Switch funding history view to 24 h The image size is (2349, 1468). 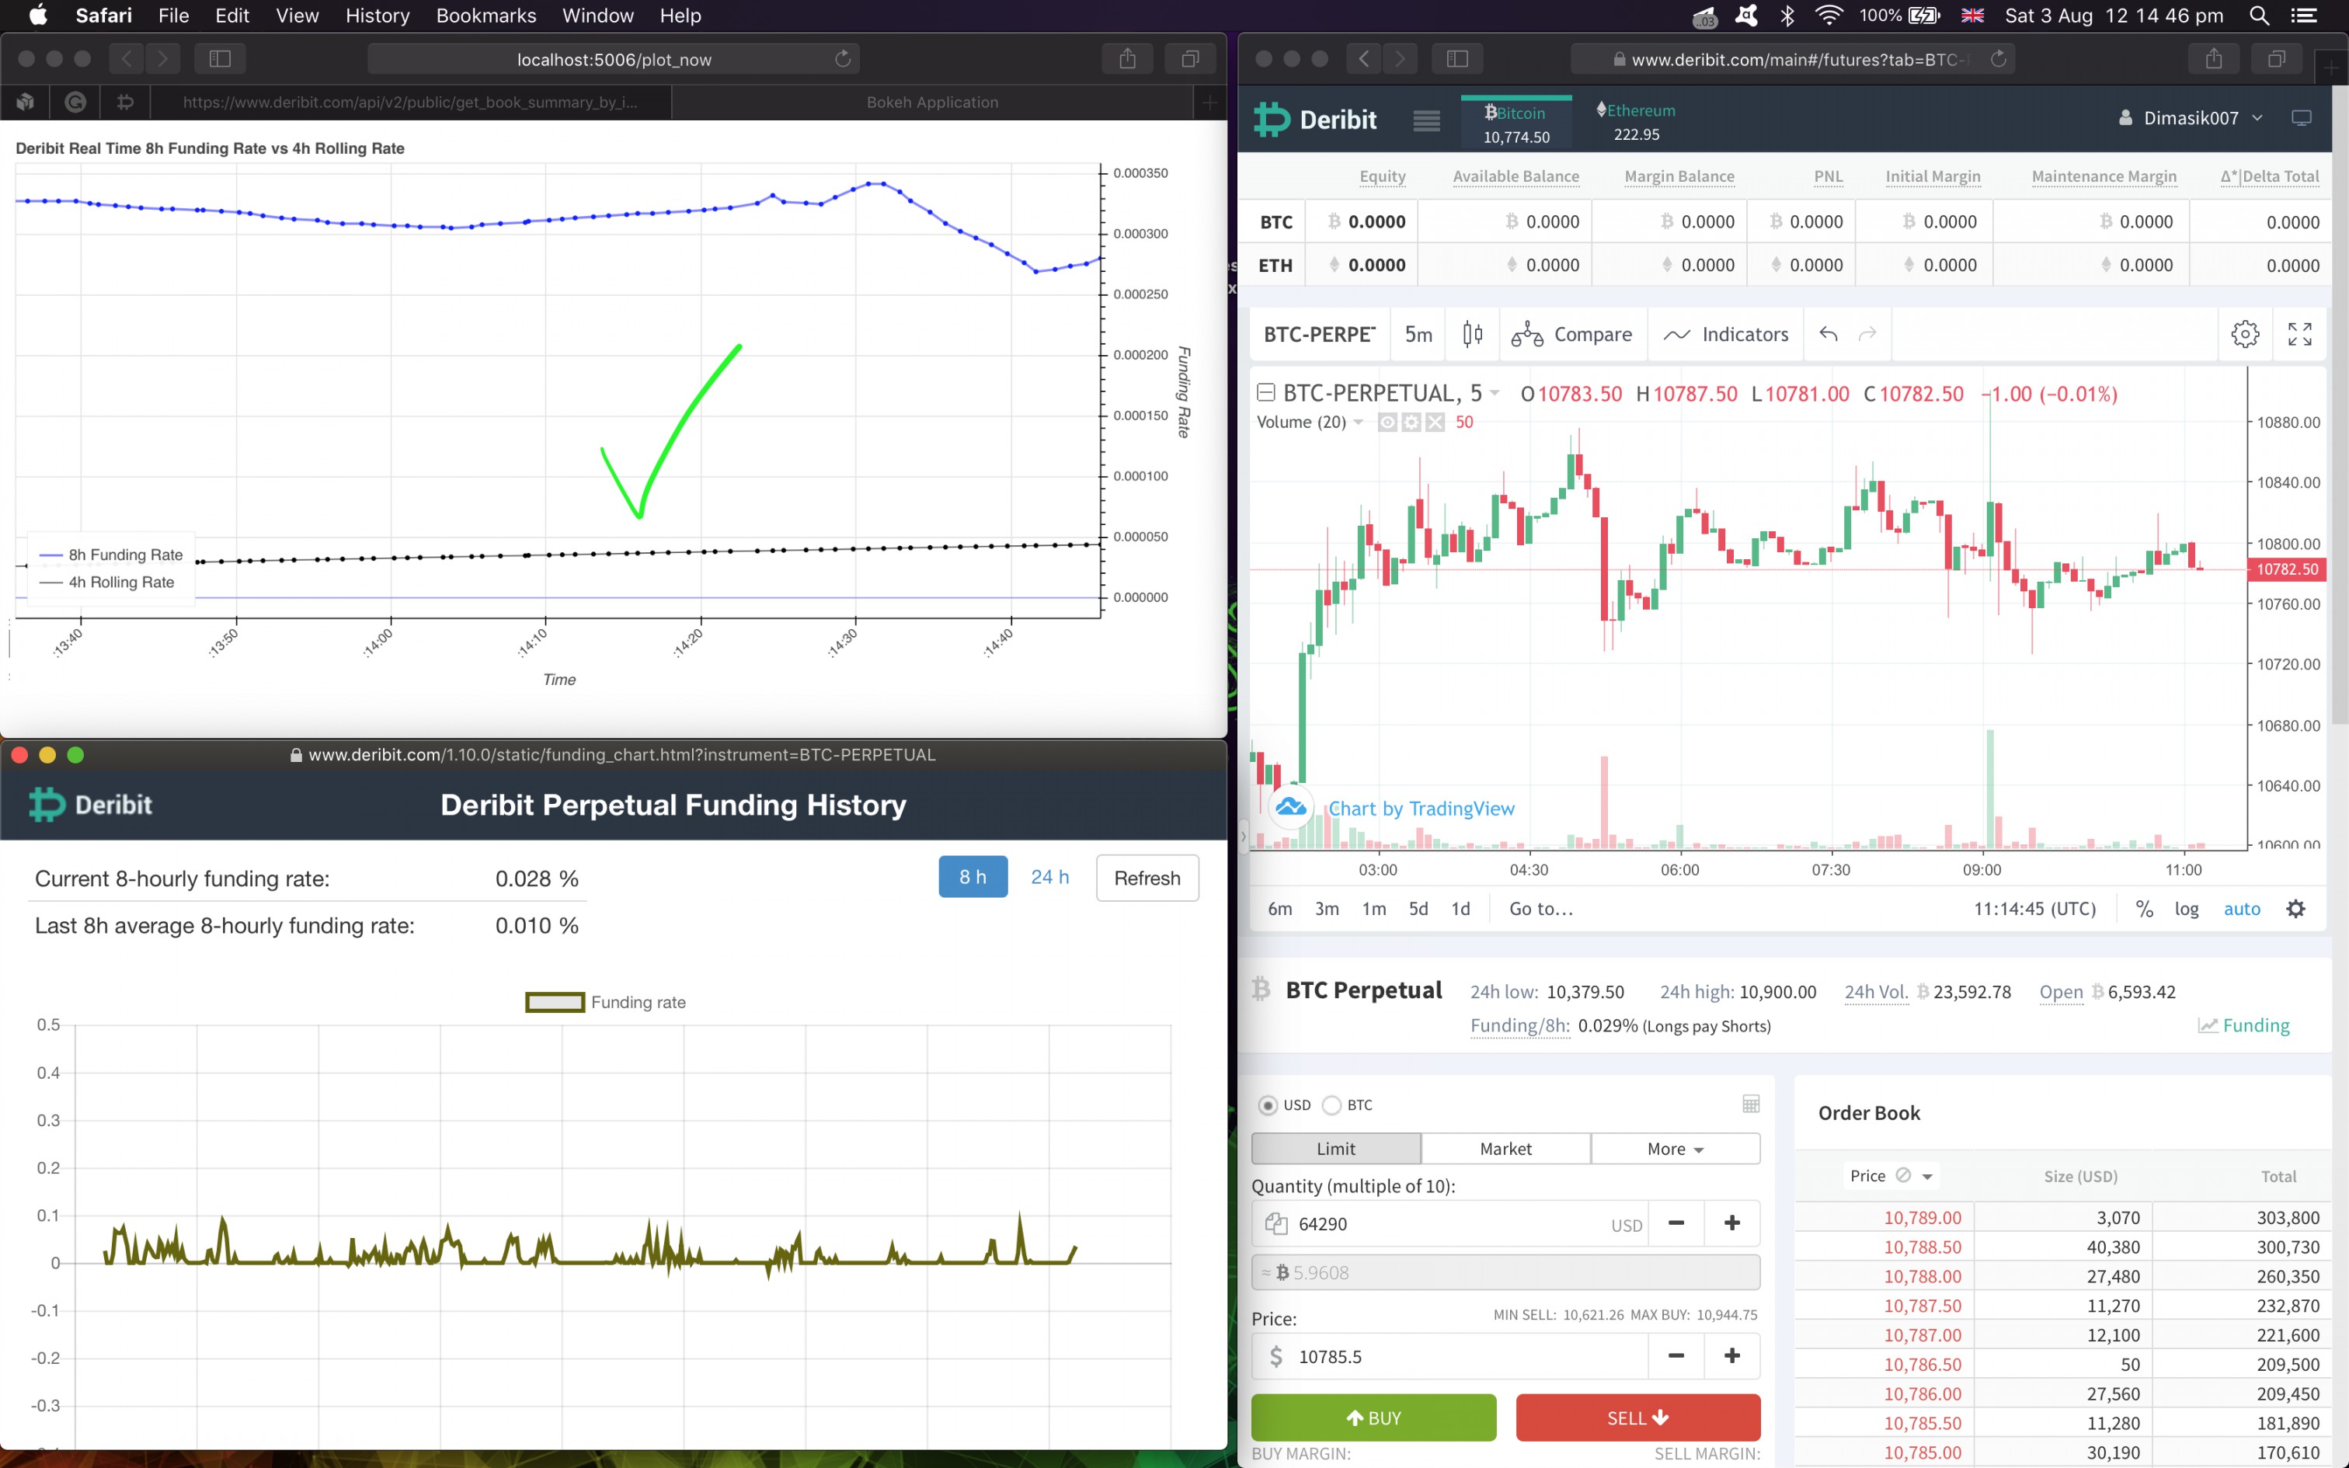pyautogui.click(x=1049, y=877)
